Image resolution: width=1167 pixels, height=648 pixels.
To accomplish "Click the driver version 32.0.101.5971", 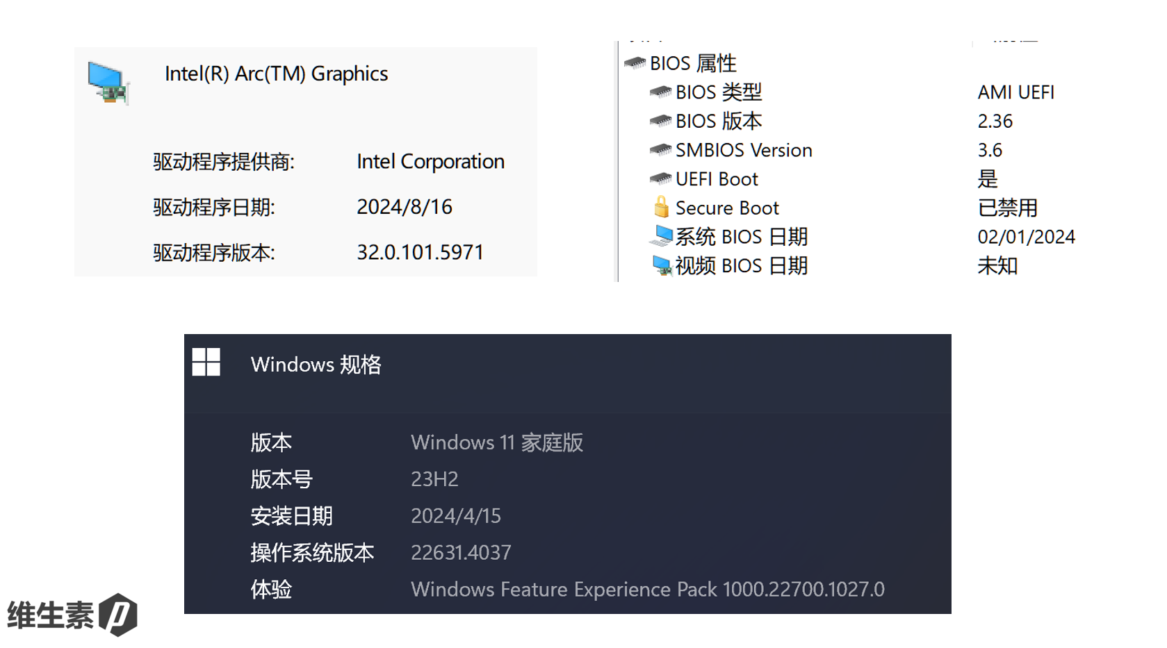I will coord(420,252).
